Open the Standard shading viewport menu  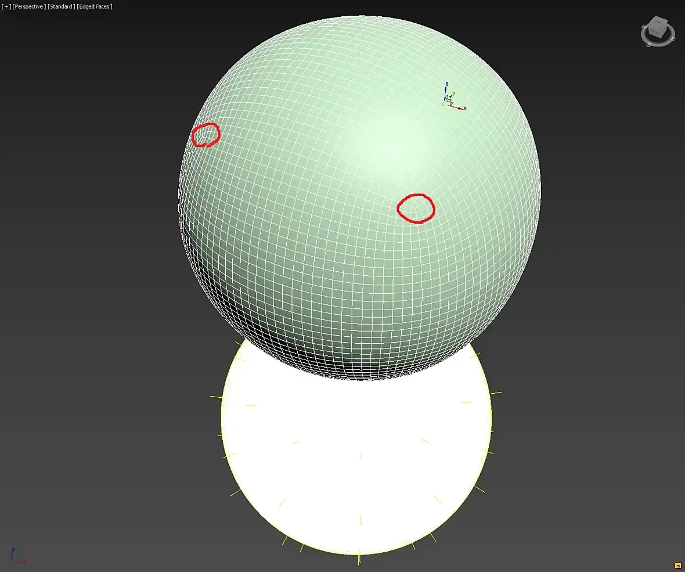pyautogui.click(x=61, y=6)
